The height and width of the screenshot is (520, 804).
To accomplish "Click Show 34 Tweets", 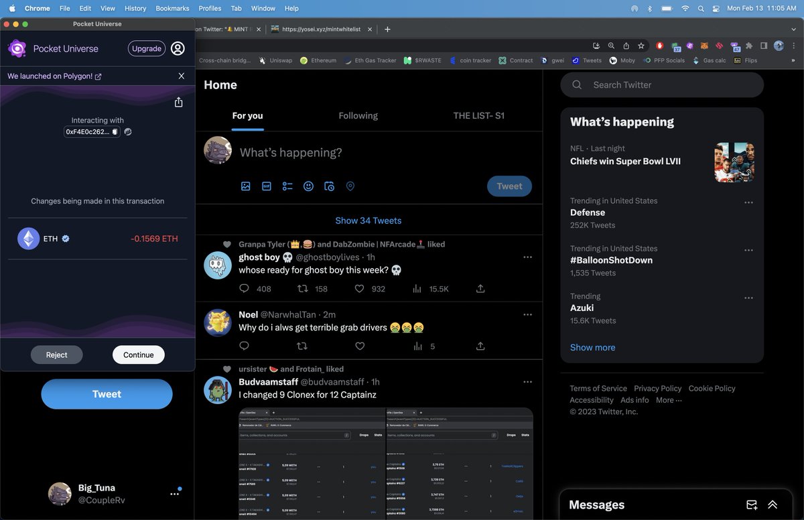I will point(368,220).
